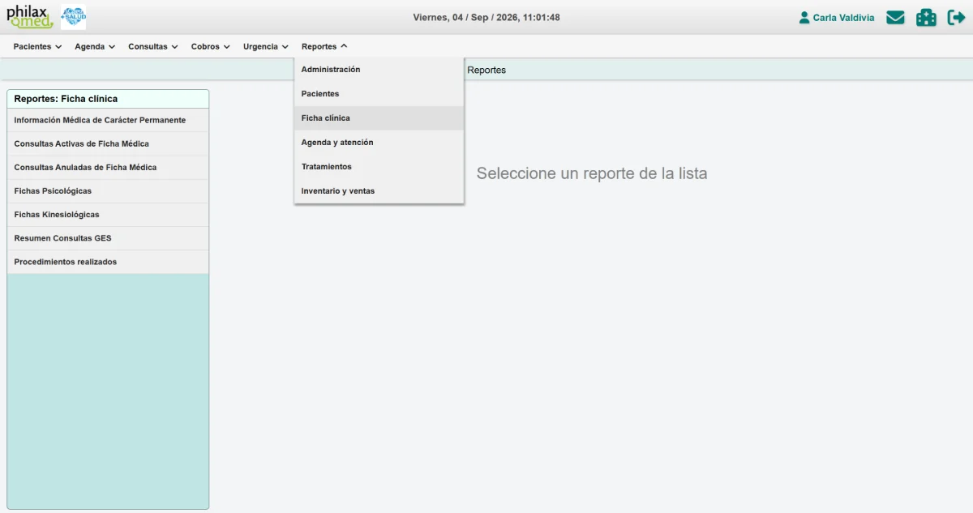Screen dimensions: 973x513
Task: Expand the Urgencia dropdown menu
Action: (265, 46)
